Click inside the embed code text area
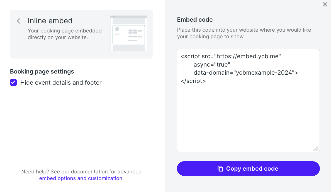The image size is (331, 192). tap(248, 100)
